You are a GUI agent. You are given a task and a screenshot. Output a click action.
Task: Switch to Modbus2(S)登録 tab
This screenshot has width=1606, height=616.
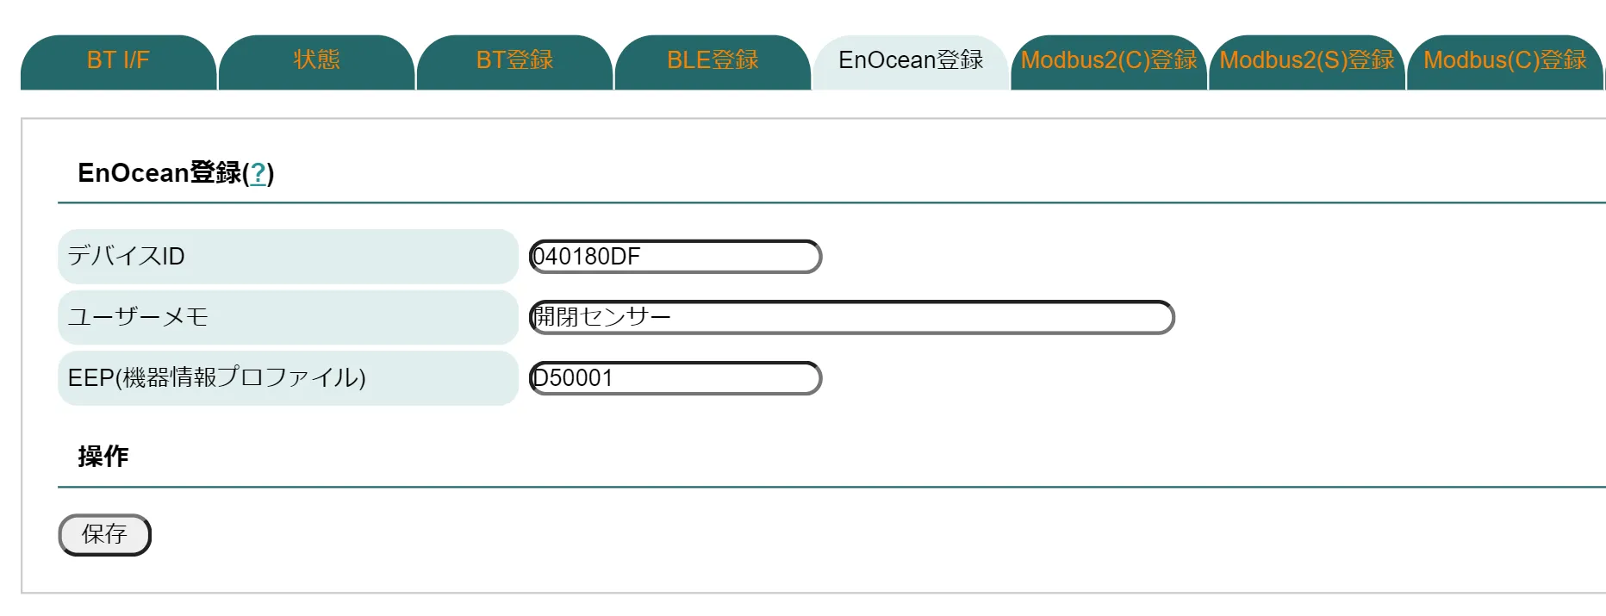pos(1307,60)
